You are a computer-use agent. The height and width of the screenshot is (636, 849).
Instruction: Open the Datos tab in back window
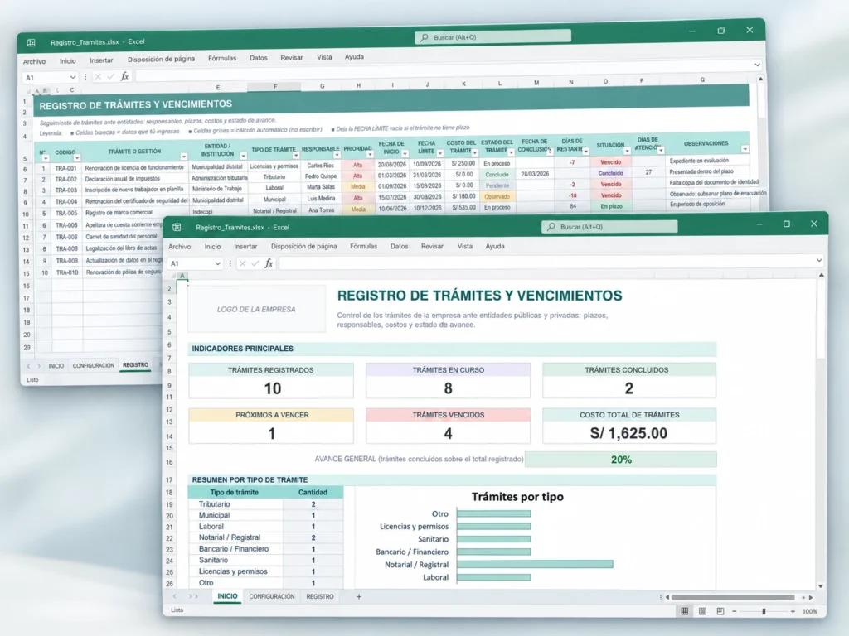tap(259, 58)
